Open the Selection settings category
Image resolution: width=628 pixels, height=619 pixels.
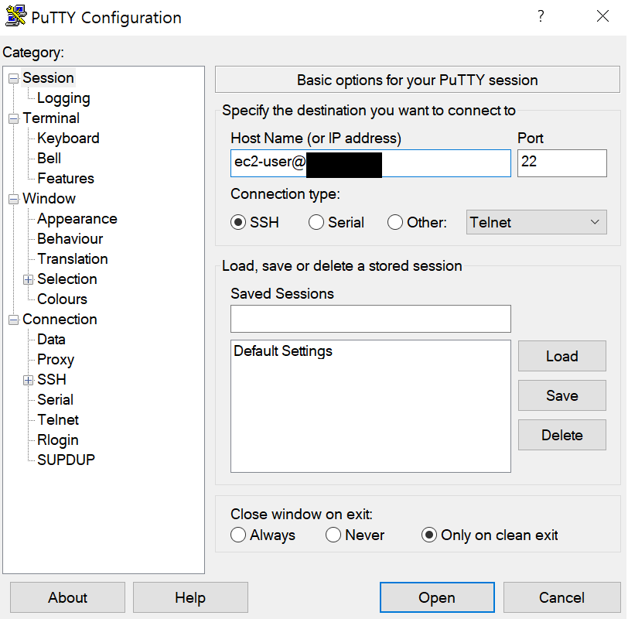67,279
